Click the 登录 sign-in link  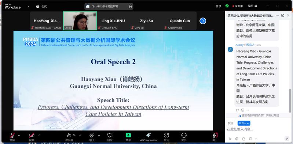point(218,6)
